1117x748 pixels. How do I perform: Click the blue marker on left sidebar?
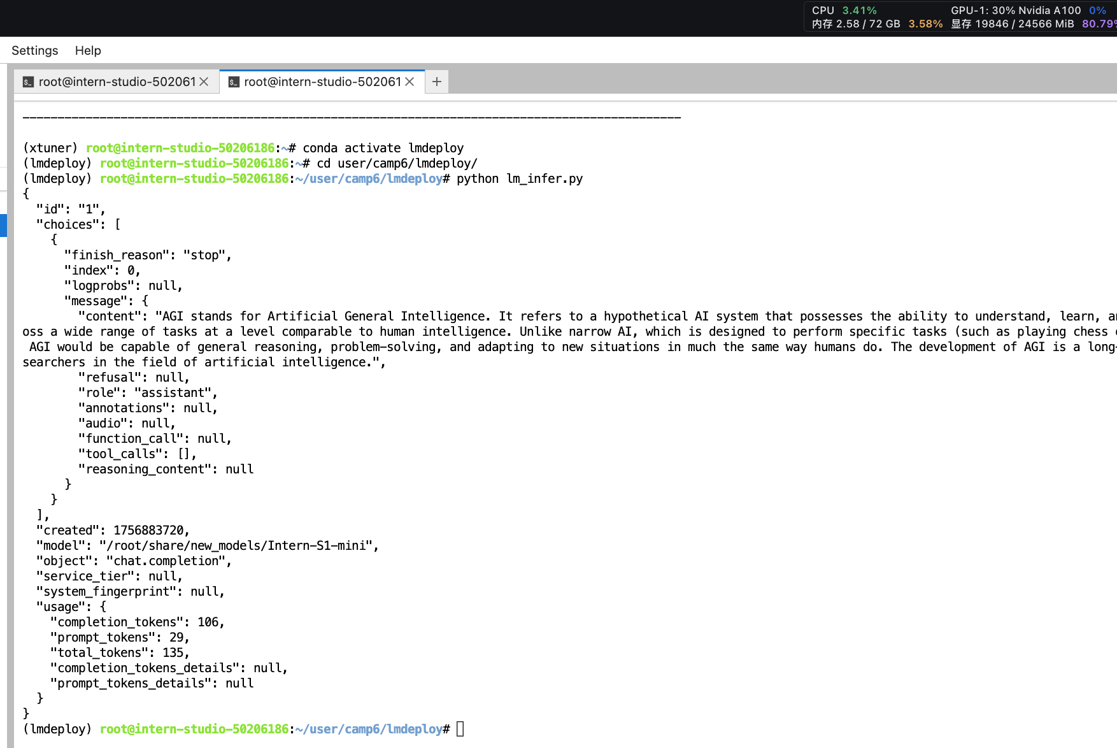3,226
